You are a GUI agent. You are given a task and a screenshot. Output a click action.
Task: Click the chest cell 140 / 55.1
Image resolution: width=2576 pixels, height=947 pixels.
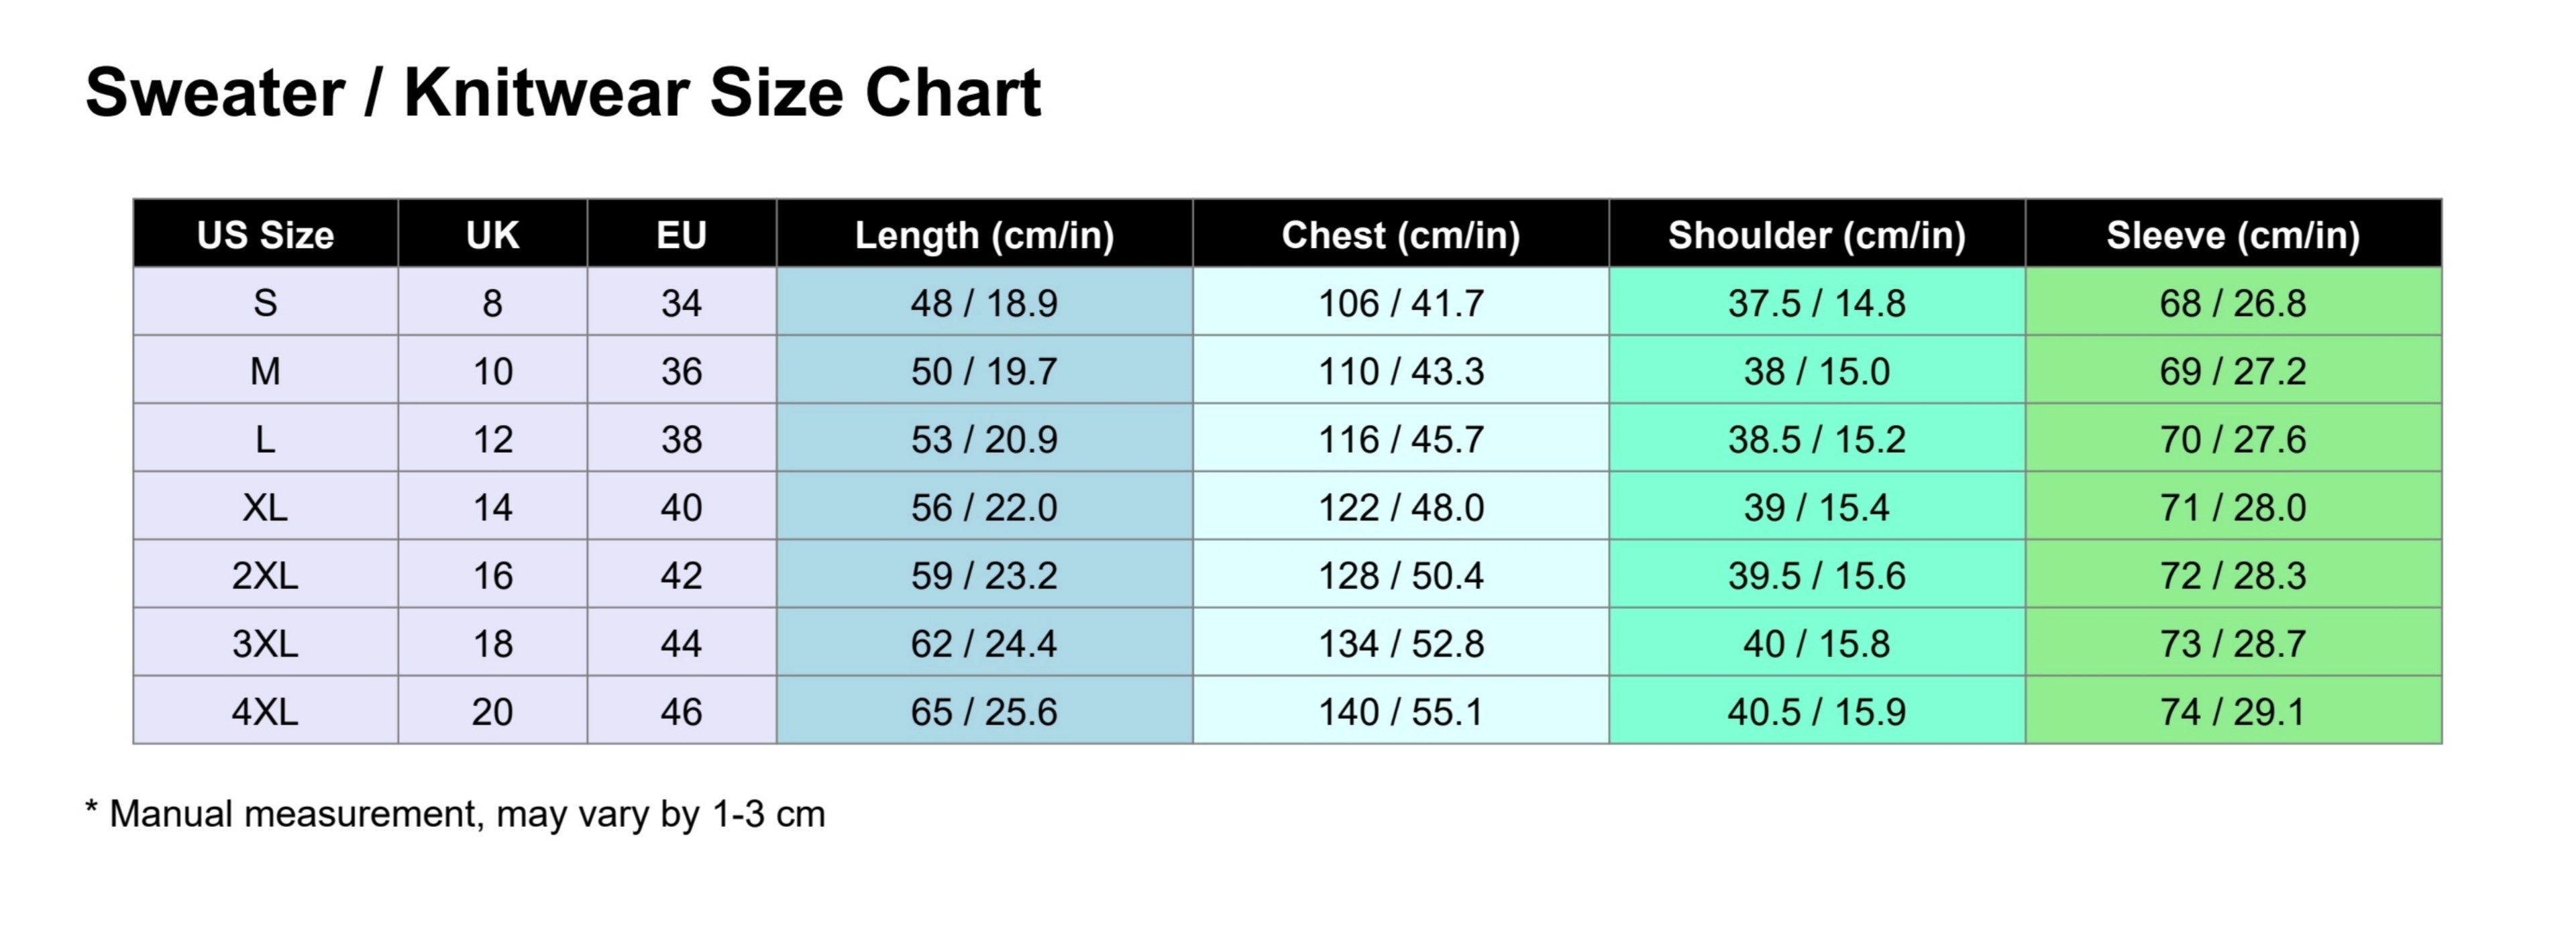1400,711
